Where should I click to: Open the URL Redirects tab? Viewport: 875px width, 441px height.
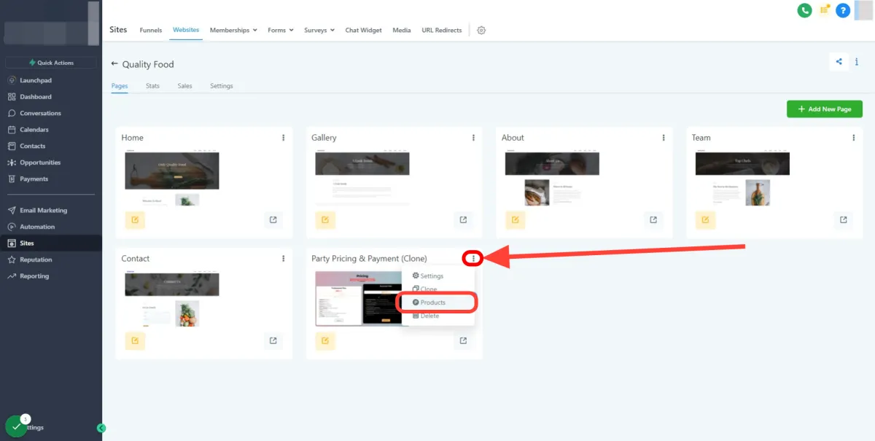tap(442, 30)
